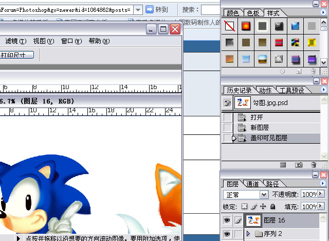This screenshot has width=329, height=241.
Task: Apply the multicolor rainbow style swatch
Action: pos(295,42)
